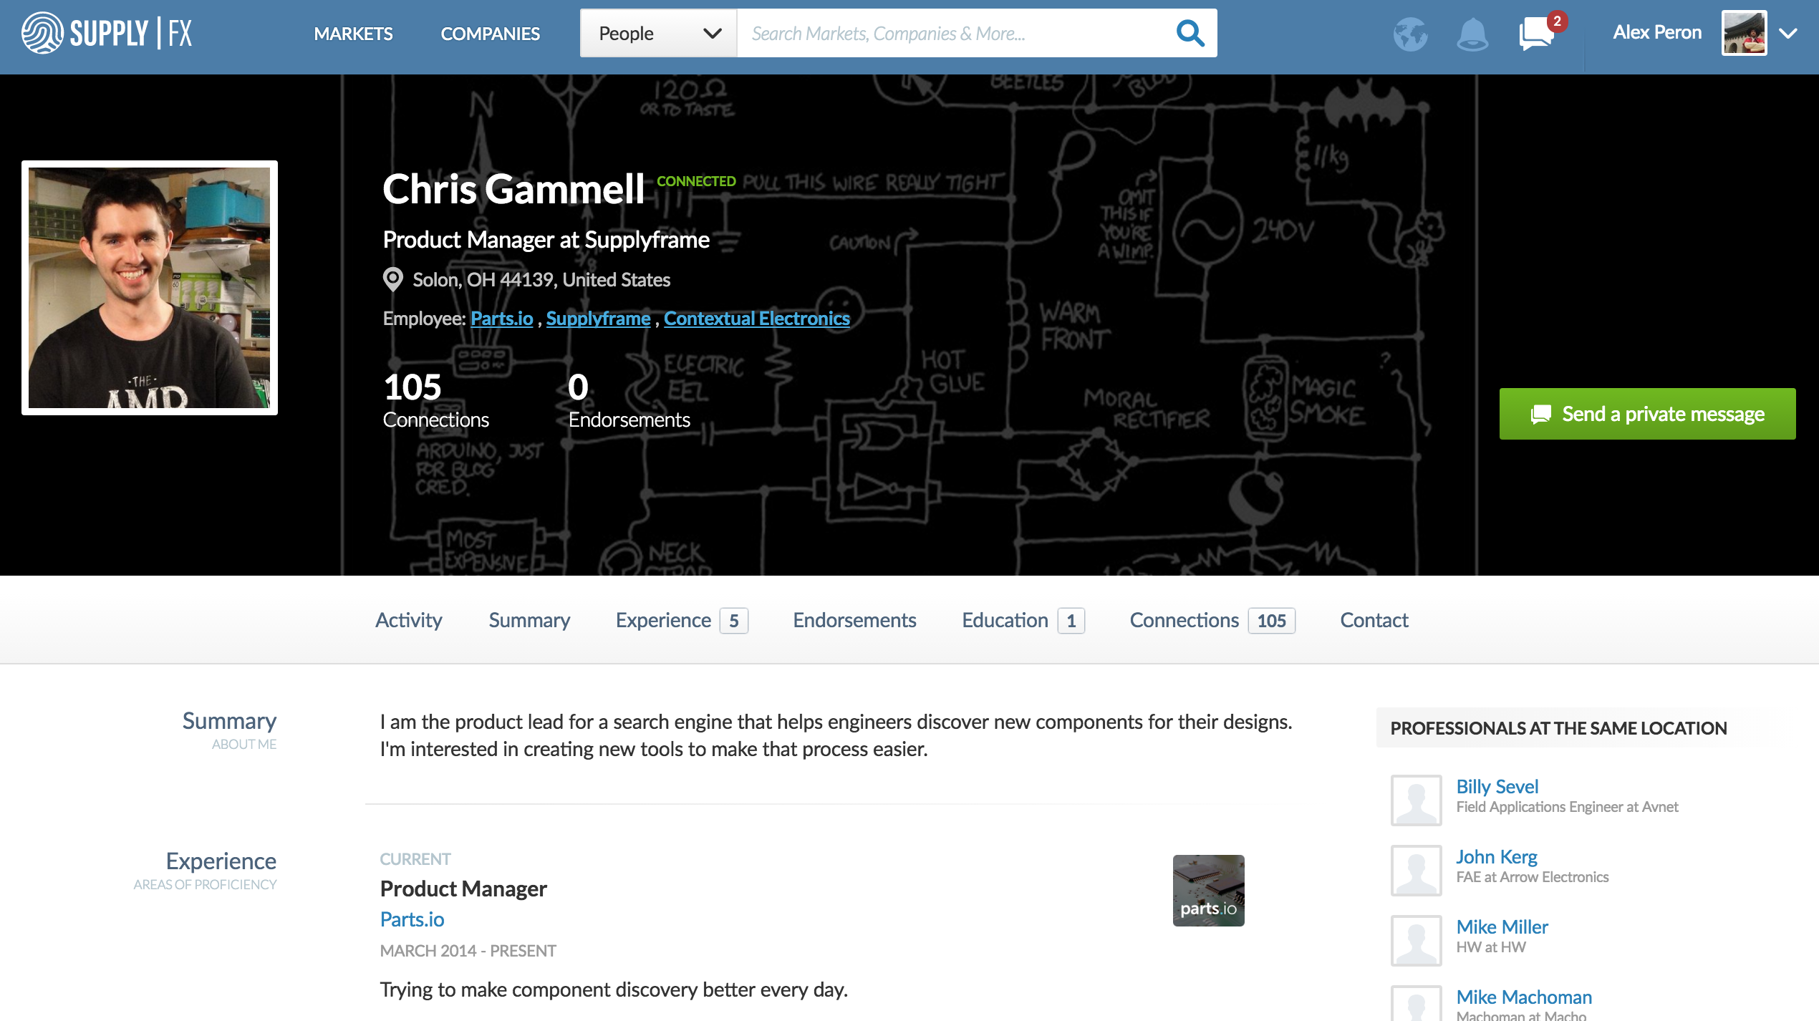The image size is (1819, 1021).
Task: Click the location pin icon
Action: tap(392, 279)
